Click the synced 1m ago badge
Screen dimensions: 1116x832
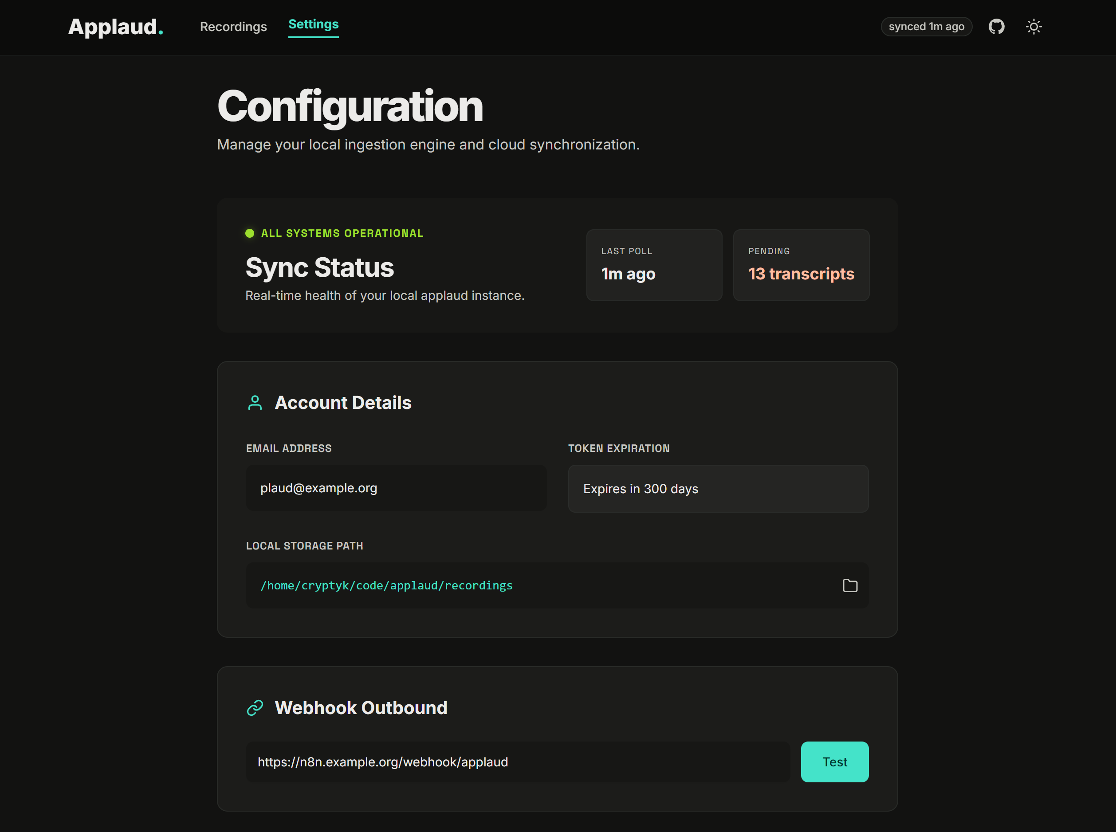(x=926, y=27)
